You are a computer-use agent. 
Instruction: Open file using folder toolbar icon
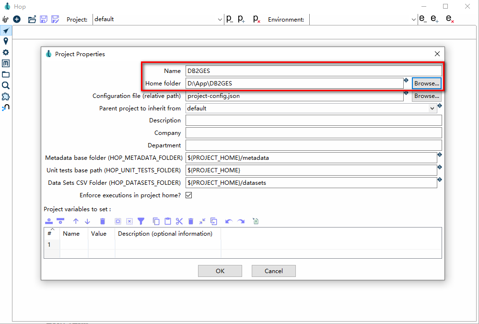coord(32,19)
